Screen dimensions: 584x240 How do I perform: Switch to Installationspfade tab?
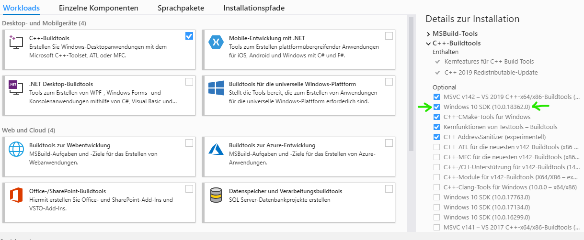(254, 8)
